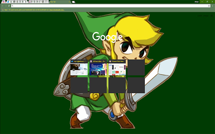The width and height of the screenshot is (215, 134).
Task: Open the Google apps grid icon
Action: click(x=212, y=16)
